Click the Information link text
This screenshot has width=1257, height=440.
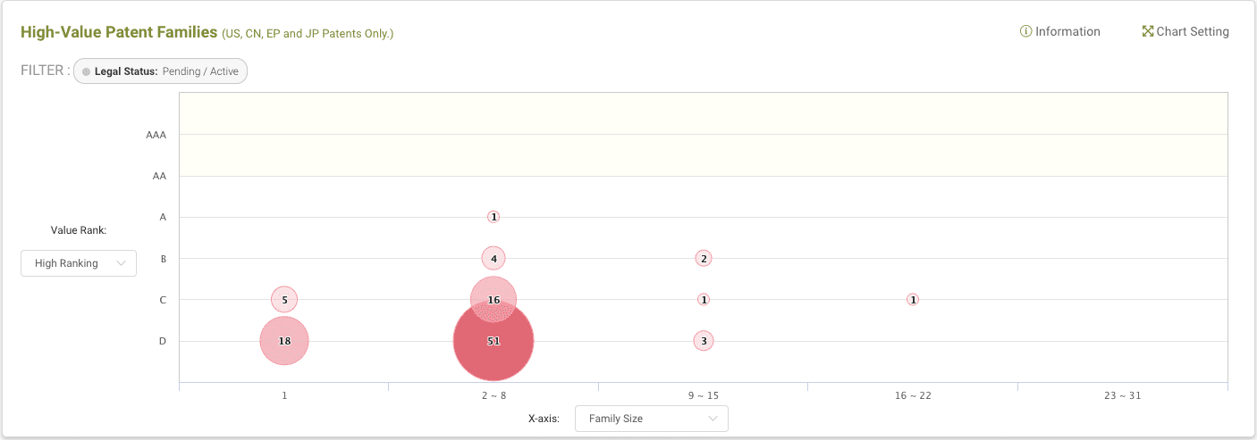click(1067, 31)
